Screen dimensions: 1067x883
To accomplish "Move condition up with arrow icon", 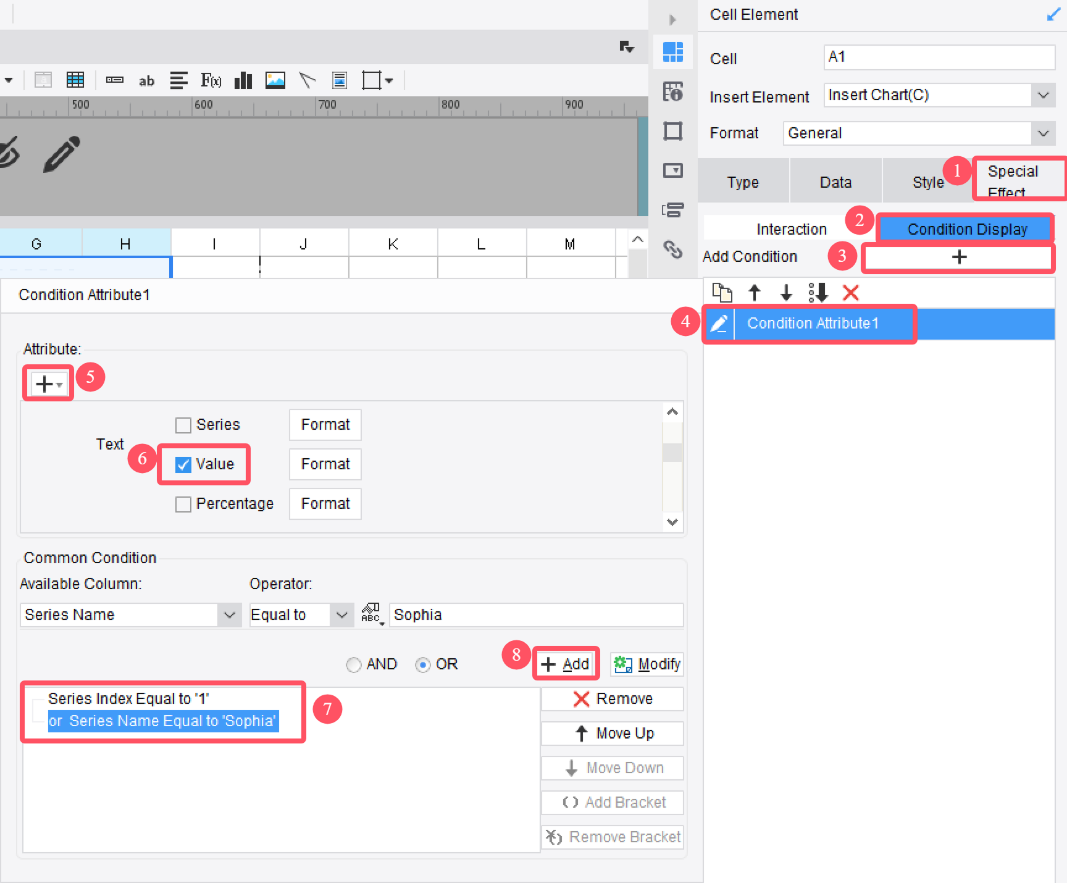I will pos(755,292).
